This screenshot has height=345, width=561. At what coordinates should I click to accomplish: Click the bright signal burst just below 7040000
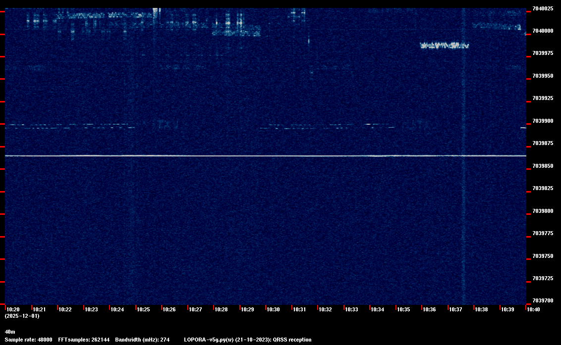(x=445, y=46)
